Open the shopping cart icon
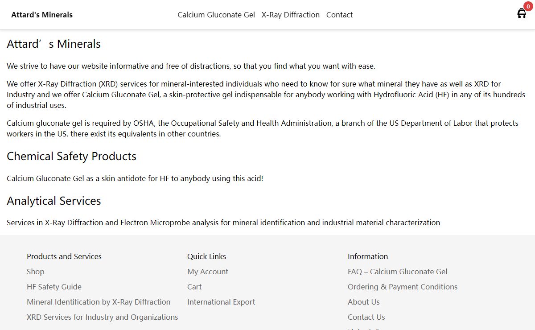535x330 pixels. point(521,14)
